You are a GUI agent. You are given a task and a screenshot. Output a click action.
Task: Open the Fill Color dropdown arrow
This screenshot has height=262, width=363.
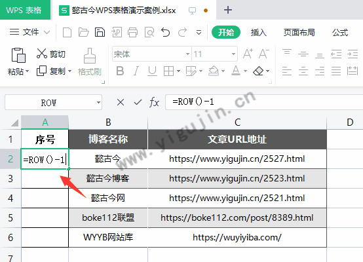[223, 71]
